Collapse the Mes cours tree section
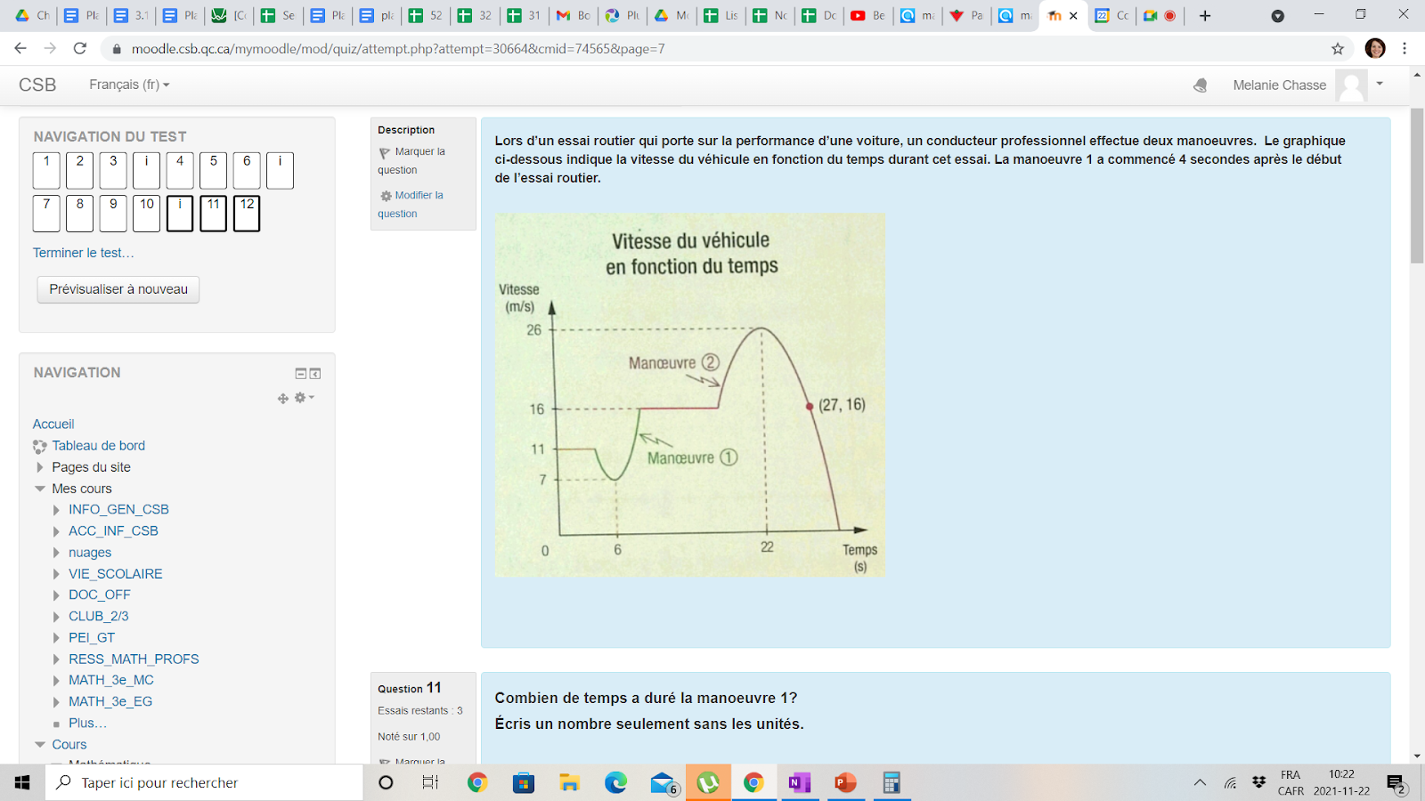Viewport: 1425px width, 801px height. pos(40,489)
